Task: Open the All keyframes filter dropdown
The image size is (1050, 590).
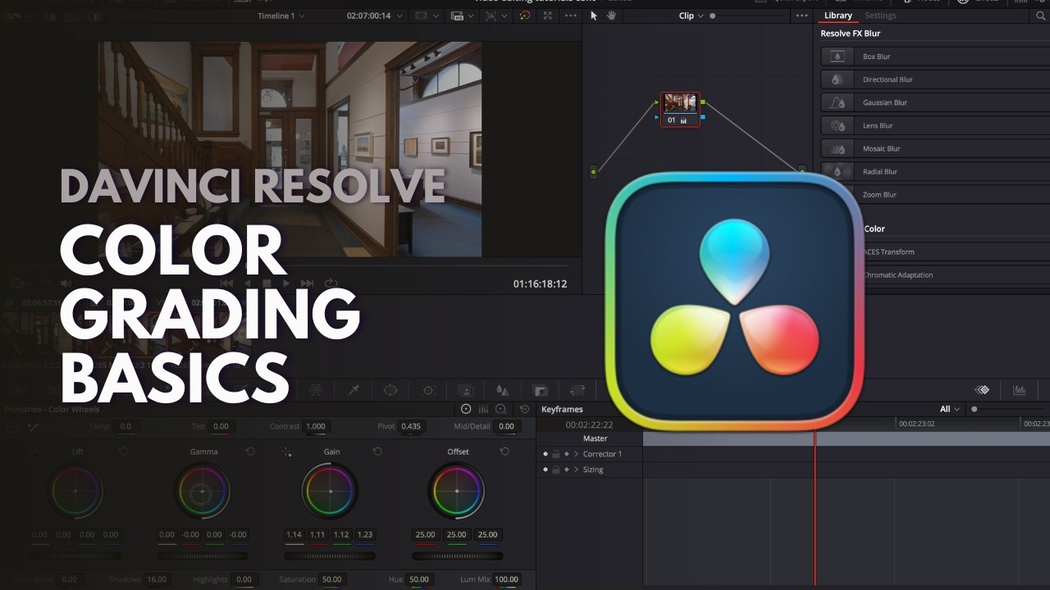Action: pyautogui.click(x=950, y=409)
